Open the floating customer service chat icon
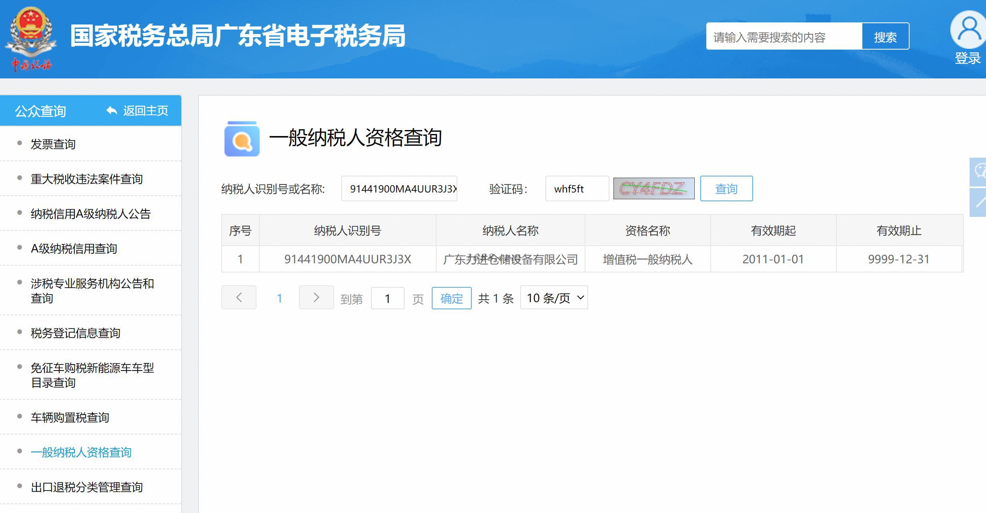The width and height of the screenshot is (986, 513). (979, 171)
